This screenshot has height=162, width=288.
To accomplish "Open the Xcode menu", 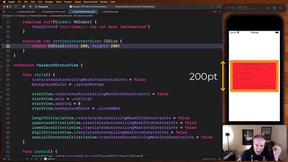I will [x=11, y=2].
